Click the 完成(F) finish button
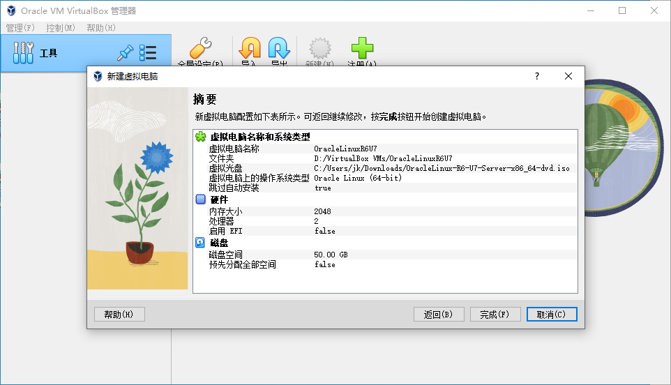The image size is (671, 385). (495, 315)
